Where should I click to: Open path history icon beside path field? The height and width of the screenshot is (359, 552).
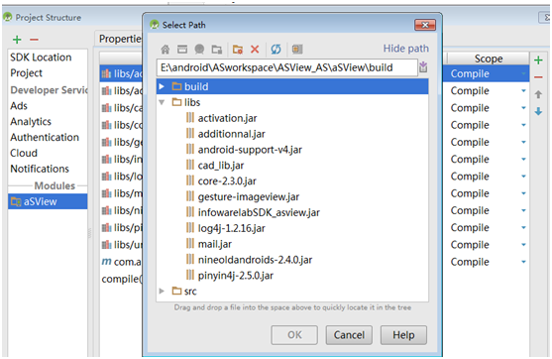(x=423, y=66)
